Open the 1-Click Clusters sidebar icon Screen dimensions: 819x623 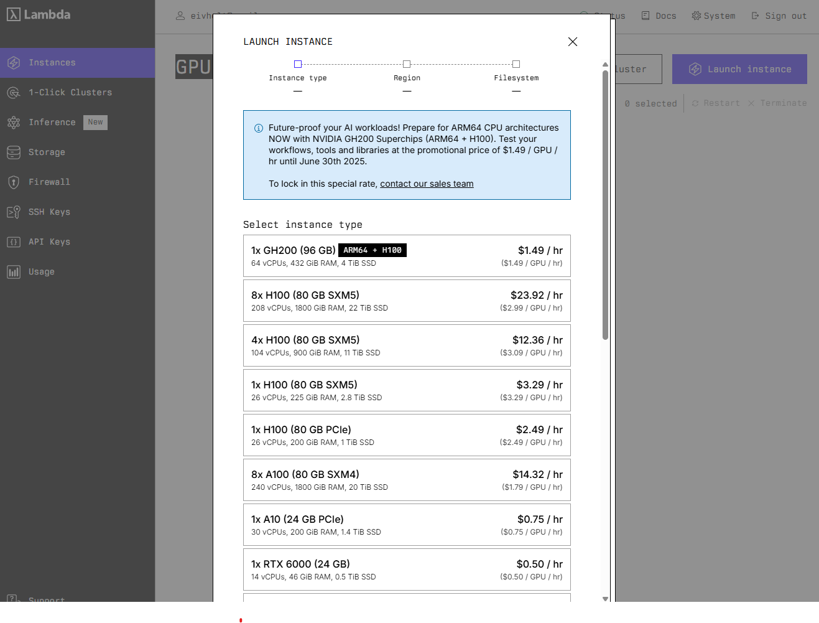pos(14,93)
